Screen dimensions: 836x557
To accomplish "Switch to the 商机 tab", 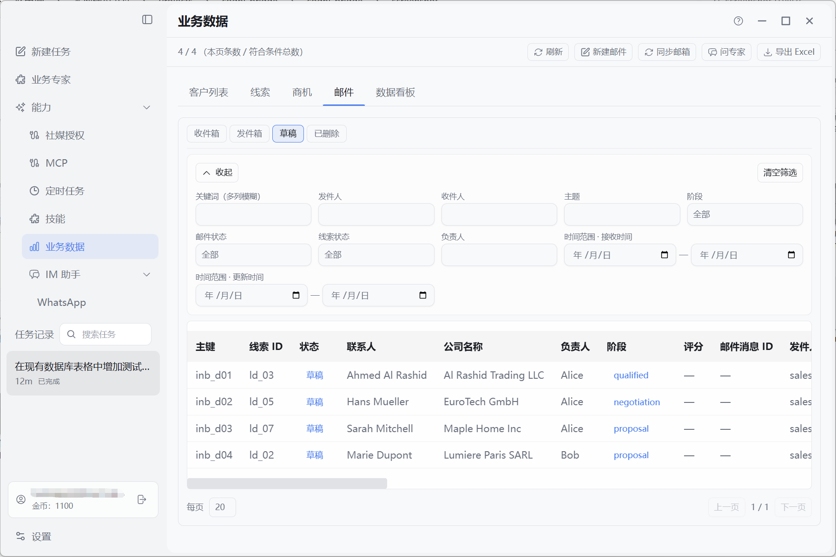I will coord(302,92).
